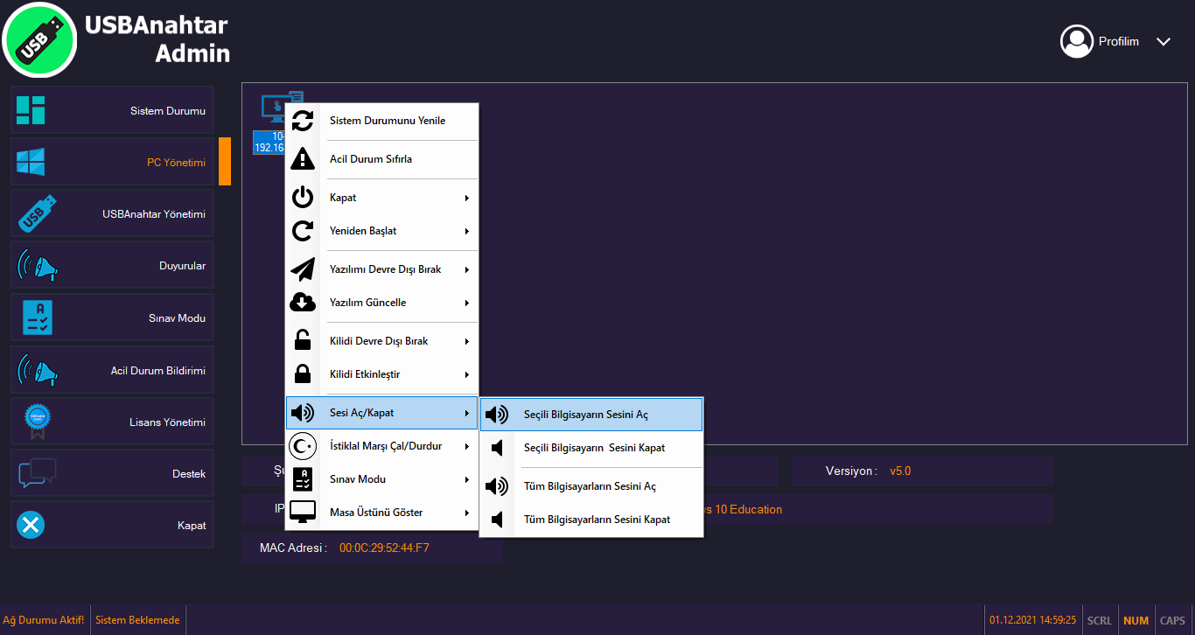The width and height of the screenshot is (1195, 635).
Task: Click the crescent star icon for İstiklal Marşı
Action: coord(303,446)
